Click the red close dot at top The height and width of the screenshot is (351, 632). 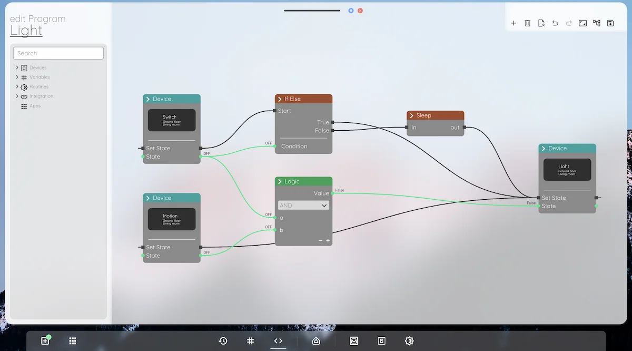coord(360,11)
